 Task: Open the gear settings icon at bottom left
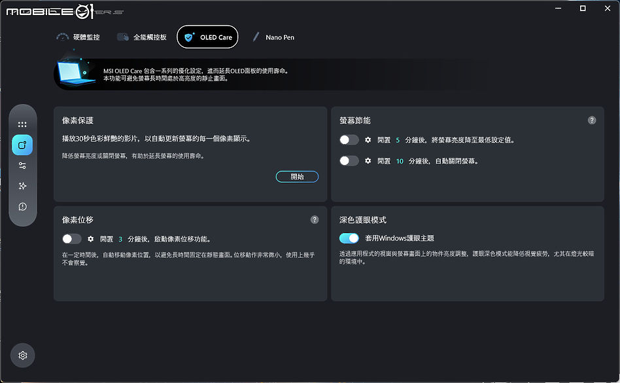pyautogui.click(x=22, y=355)
